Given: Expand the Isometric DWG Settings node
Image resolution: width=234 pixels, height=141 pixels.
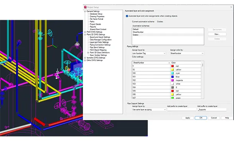Looking at the screenshot, I should click(85, 58).
